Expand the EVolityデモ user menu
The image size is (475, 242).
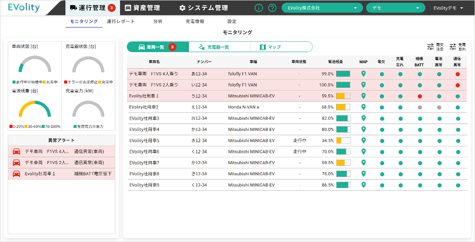click(448, 8)
